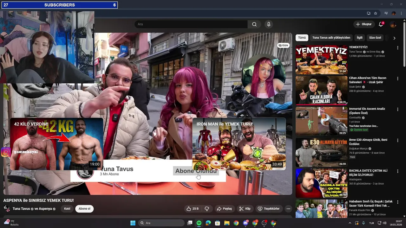
Task: Open options menu for YEMEKTEYİZ! video
Action: click(397, 48)
